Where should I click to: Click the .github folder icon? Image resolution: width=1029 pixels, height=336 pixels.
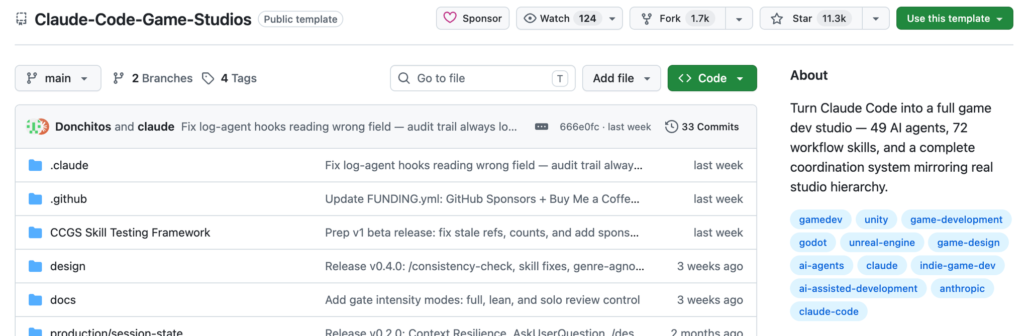(x=35, y=199)
